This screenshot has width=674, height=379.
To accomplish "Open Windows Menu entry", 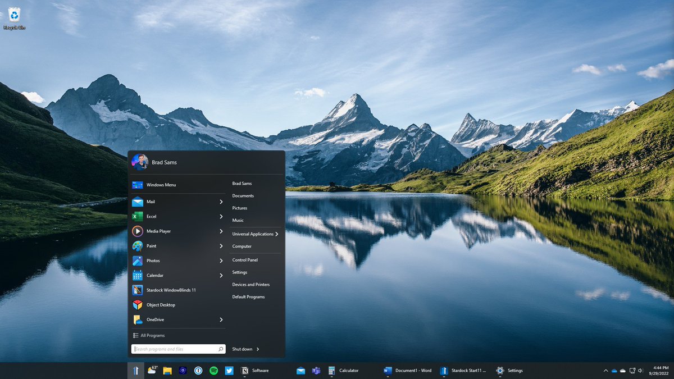I will point(178,185).
